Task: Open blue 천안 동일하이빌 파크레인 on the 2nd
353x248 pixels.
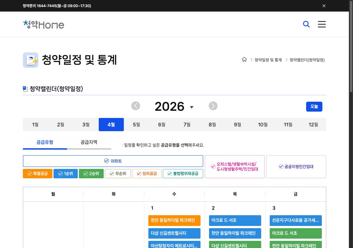Action: click(x=235, y=233)
